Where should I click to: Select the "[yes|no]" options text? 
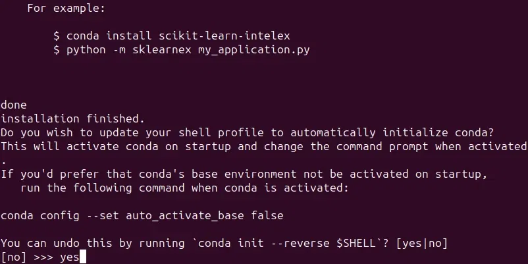click(x=422, y=243)
